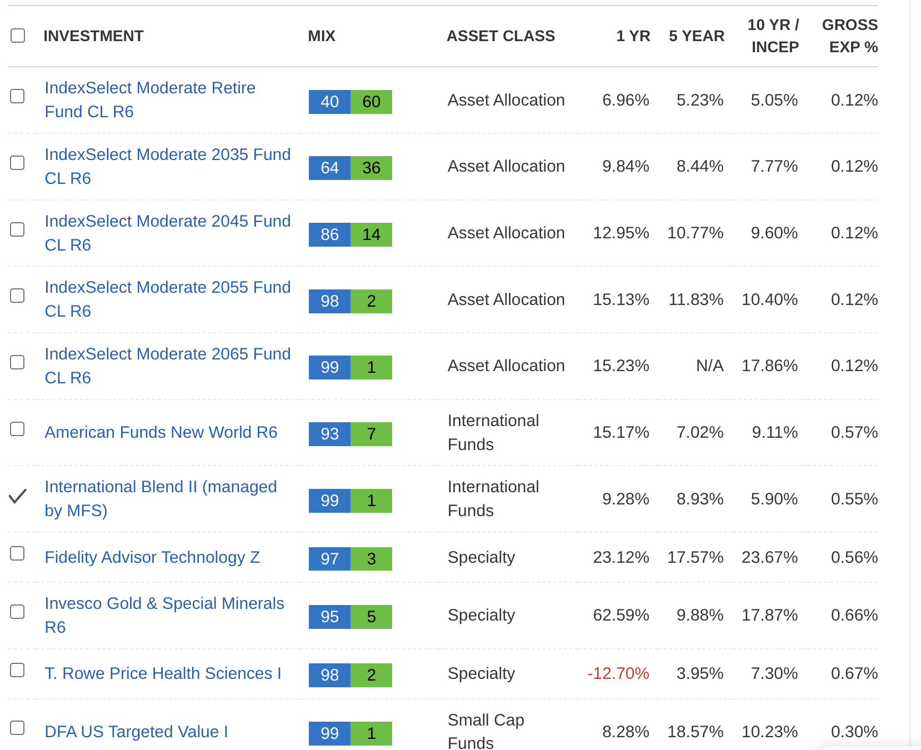Image resolution: width=921 pixels, height=750 pixels.
Task: Check the box for IndexSelect Moderate 2065 Fund
Action: tap(18, 362)
